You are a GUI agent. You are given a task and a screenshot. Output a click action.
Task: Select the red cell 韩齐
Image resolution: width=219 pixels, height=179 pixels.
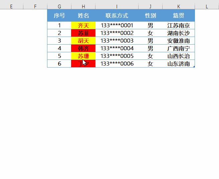[83, 48]
